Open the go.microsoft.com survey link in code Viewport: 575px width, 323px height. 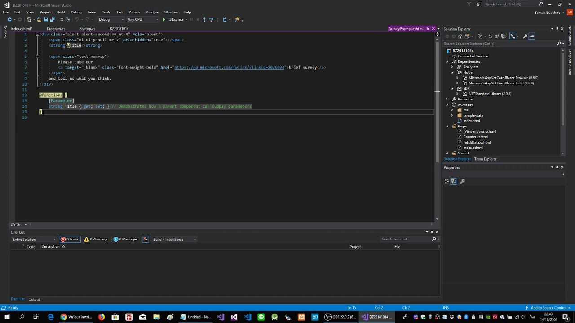tap(230, 67)
